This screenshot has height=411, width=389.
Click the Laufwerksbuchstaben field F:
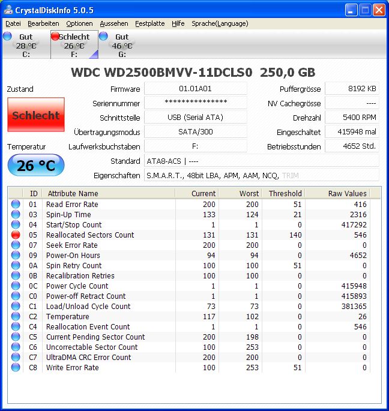(x=196, y=146)
